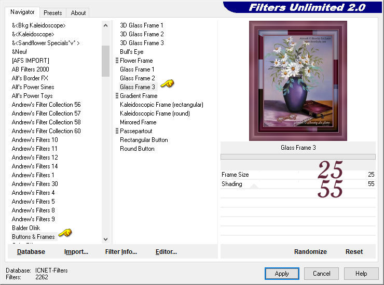
Task: Choose Kaleidoscopic Frame (rectangular) filter
Action: point(161,105)
